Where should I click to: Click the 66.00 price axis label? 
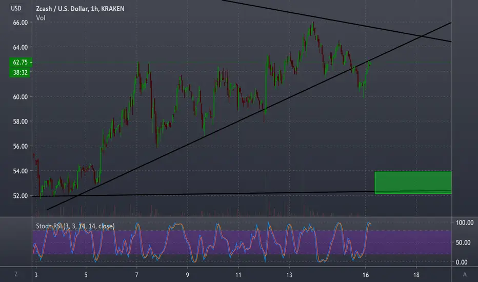click(x=20, y=23)
